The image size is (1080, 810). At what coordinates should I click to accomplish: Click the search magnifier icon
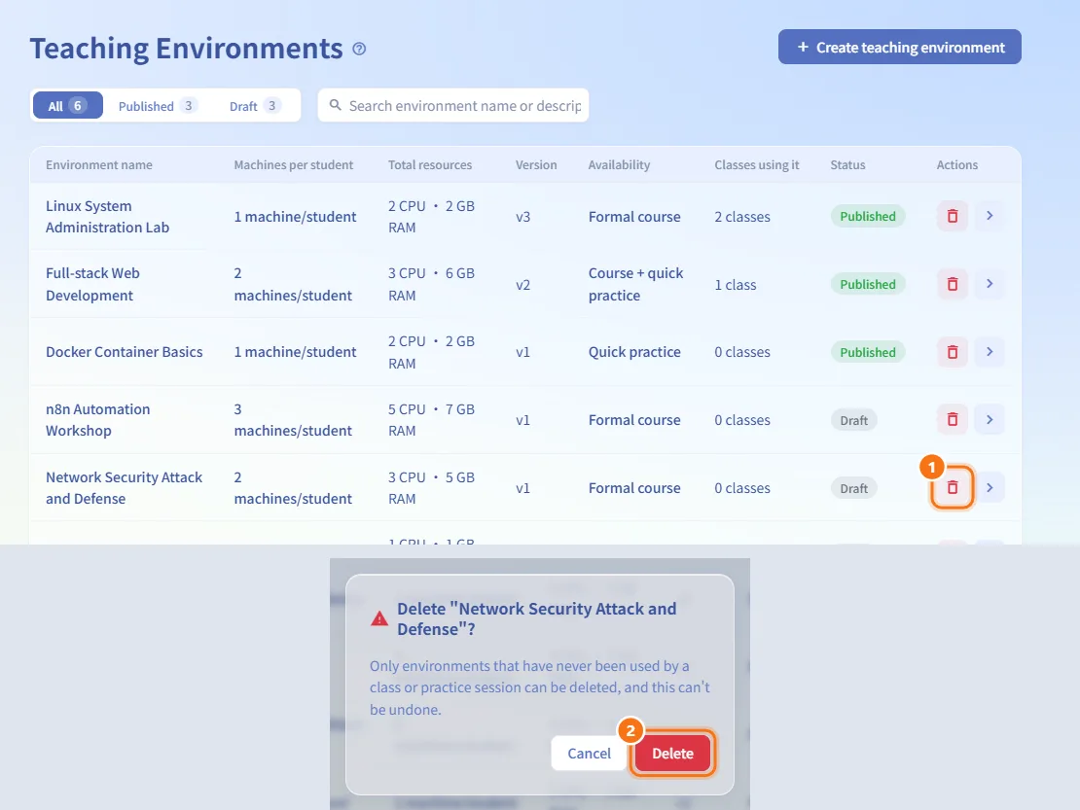click(336, 105)
